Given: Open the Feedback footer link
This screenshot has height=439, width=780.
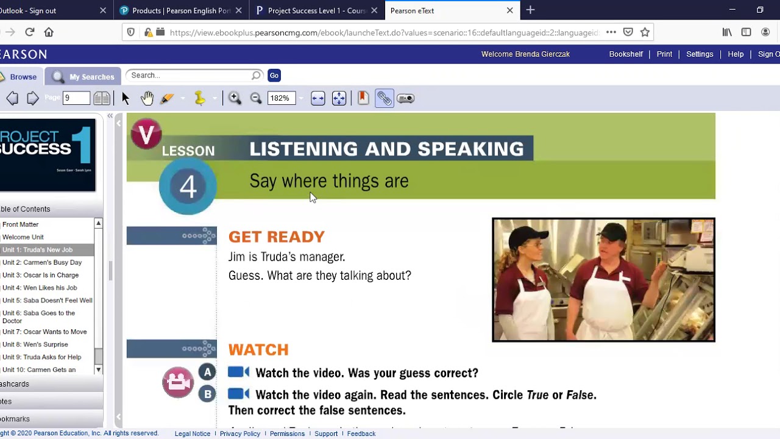Looking at the screenshot, I should (x=361, y=434).
